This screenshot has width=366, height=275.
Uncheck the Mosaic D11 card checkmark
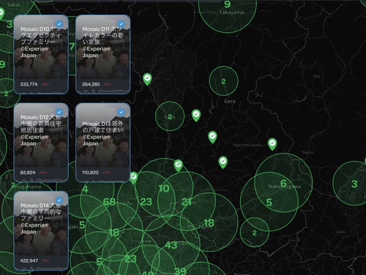pyautogui.click(x=121, y=24)
